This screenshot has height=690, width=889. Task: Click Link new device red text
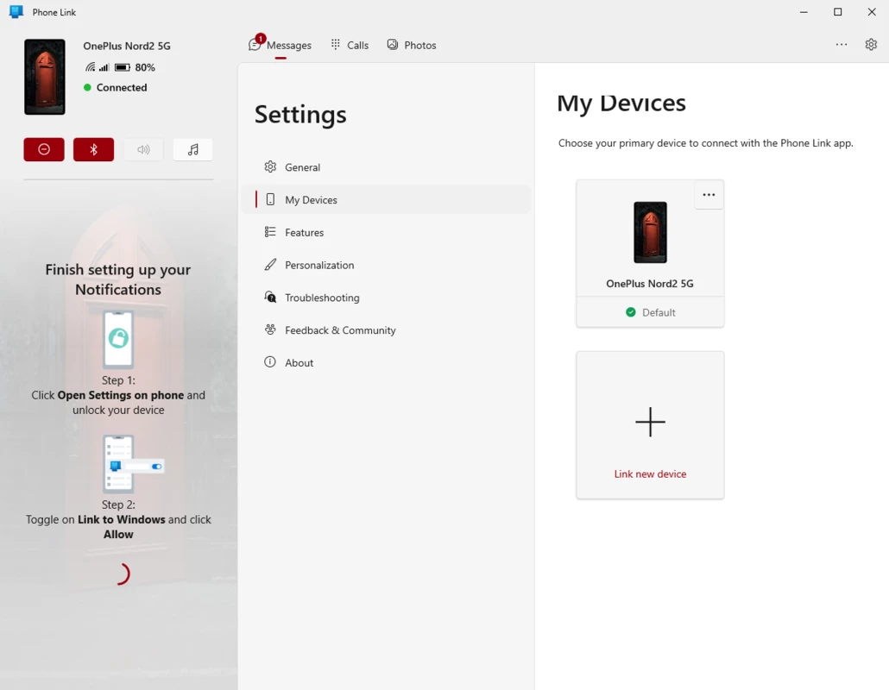point(650,474)
